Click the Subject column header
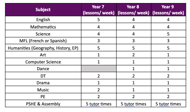Screen dimensions: 190x112 click(43, 10)
